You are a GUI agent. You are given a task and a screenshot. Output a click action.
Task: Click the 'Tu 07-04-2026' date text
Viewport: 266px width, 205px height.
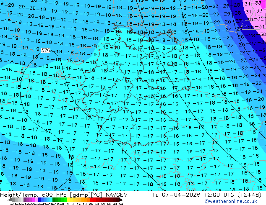[x=176, y=195]
